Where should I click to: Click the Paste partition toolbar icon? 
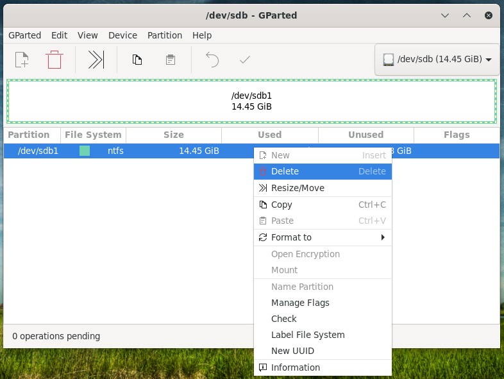pyautogui.click(x=171, y=60)
